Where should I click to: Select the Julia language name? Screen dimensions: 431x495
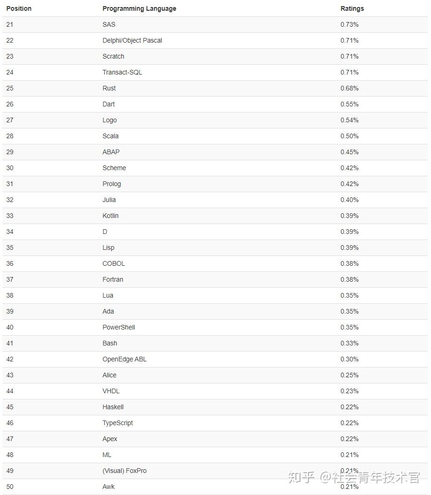click(109, 200)
